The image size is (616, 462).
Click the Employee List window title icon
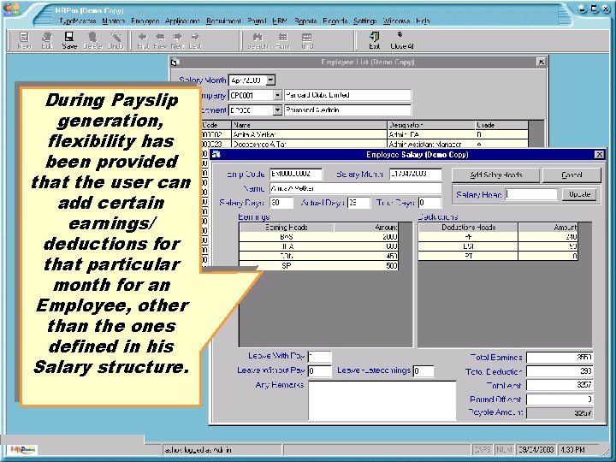(x=175, y=62)
